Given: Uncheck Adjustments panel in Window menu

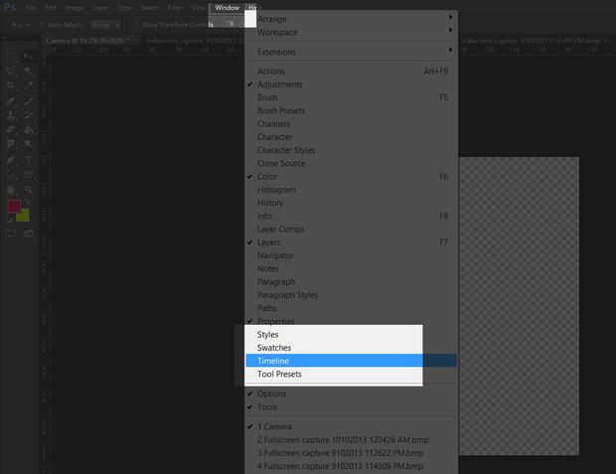Looking at the screenshot, I should (x=351, y=84).
